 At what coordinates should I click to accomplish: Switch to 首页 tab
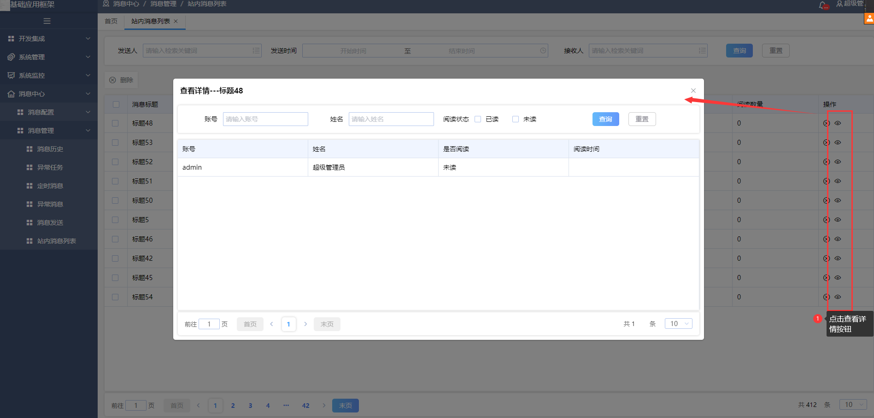tap(111, 21)
